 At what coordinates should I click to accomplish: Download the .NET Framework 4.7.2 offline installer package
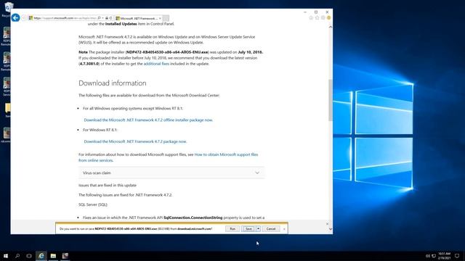coord(148,120)
